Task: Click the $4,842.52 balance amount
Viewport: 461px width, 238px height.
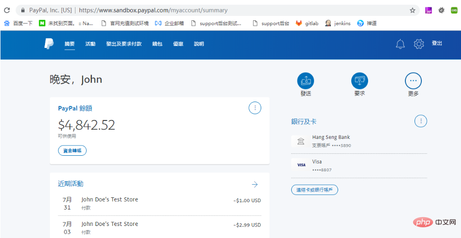Action: [87, 125]
